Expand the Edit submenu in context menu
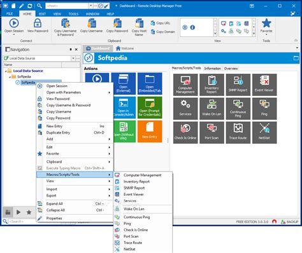302x253 pixels. [x=75, y=147]
